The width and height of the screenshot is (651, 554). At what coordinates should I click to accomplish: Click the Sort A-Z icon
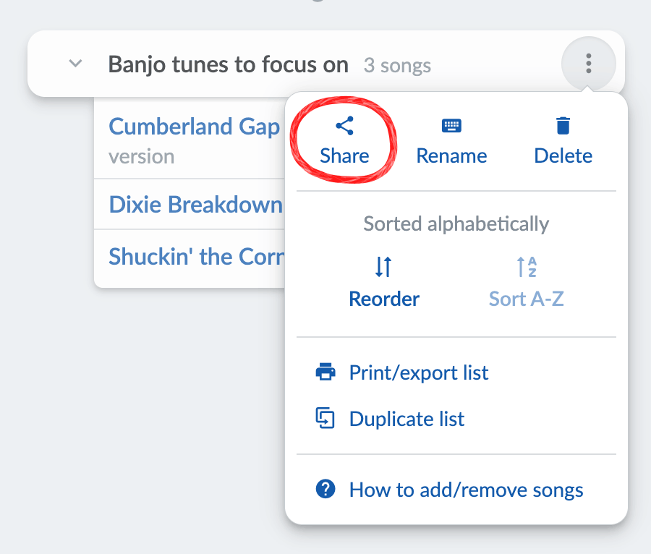tap(527, 267)
